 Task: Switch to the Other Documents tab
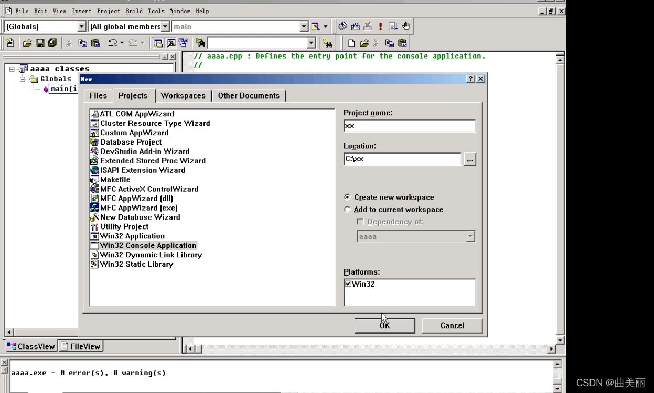pos(249,96)
